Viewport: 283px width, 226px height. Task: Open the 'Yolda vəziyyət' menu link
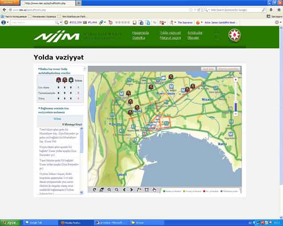pyautogui.click(x=170, y=32)
